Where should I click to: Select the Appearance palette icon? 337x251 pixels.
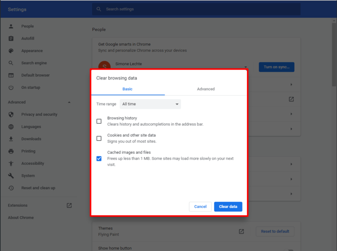click(11, 51)
